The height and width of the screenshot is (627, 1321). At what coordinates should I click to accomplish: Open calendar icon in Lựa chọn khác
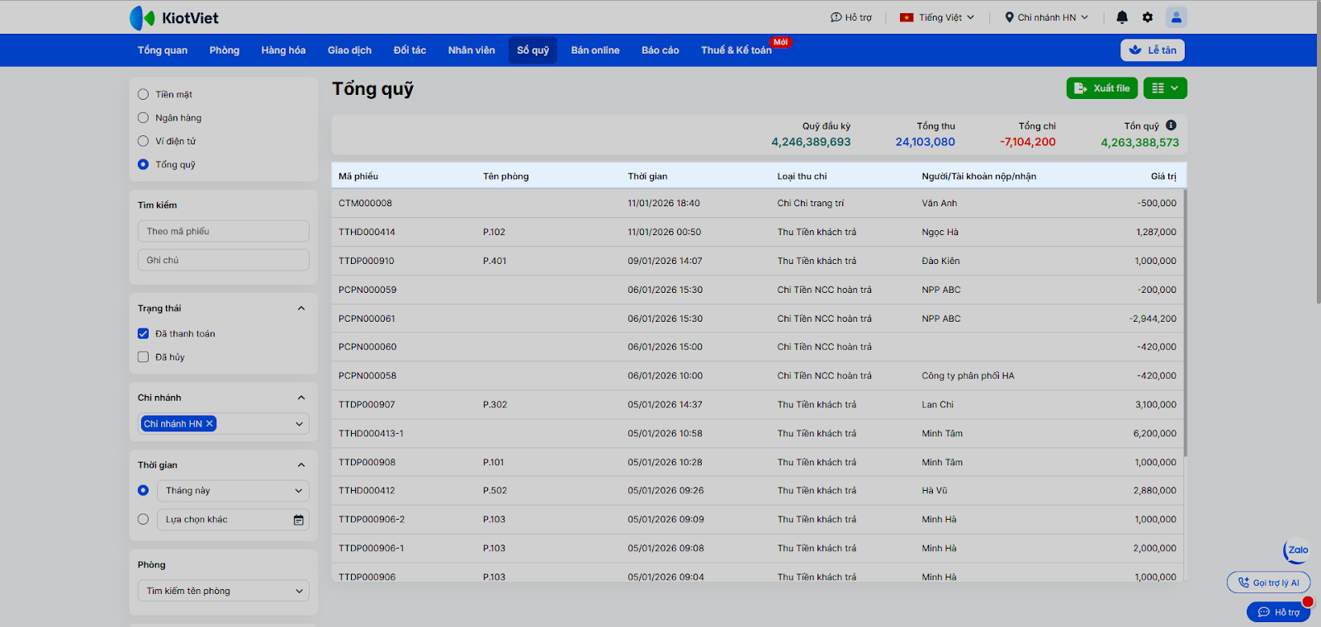298,520
